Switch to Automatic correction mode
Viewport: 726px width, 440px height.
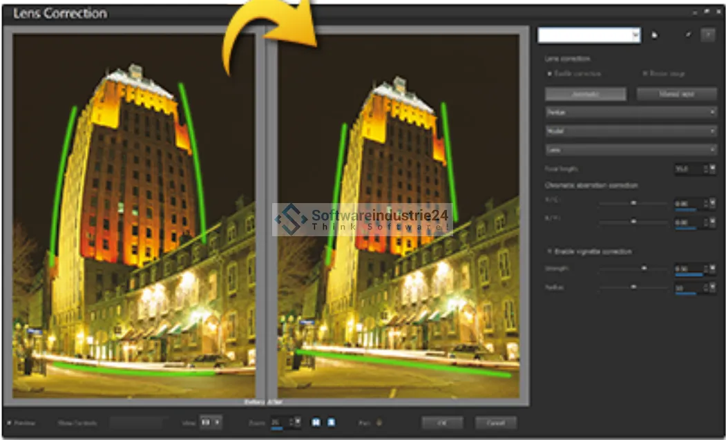(x=585, y=94)
